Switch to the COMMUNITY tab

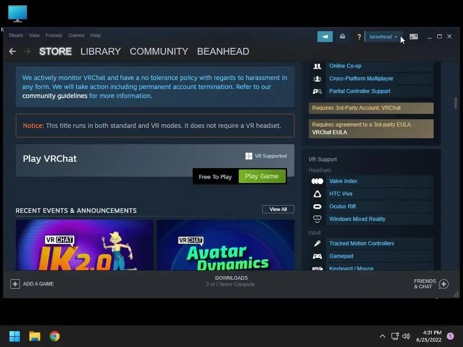(159, 52)
